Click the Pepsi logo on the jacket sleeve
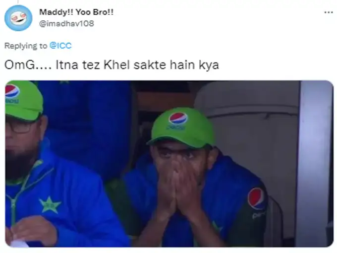 point(256,199)
